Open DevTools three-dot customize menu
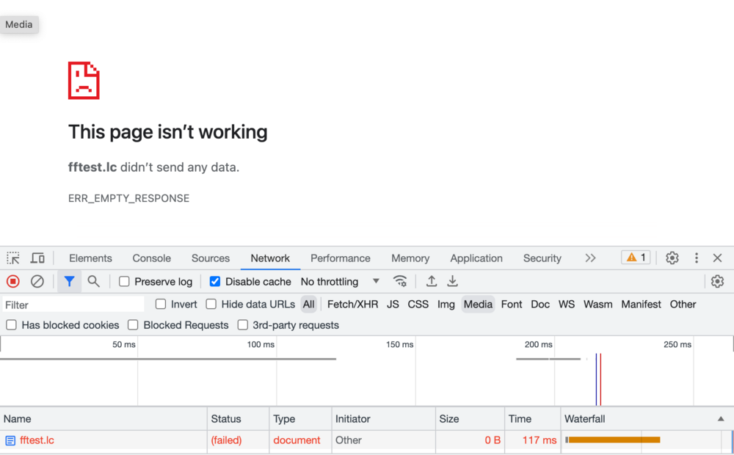Viewport: 734px width, 455px height. (696, 258)
